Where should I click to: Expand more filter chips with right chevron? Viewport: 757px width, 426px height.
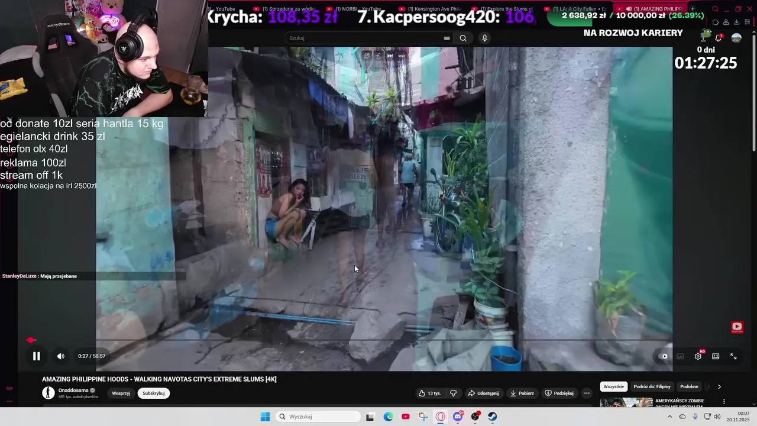719,386
